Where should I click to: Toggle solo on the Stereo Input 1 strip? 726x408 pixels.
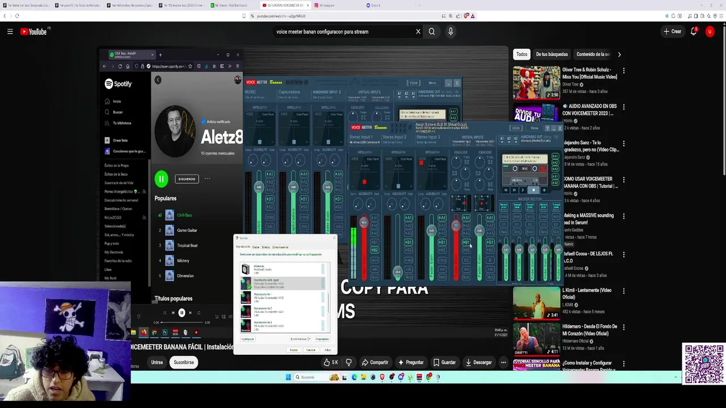tap(374, 269)
